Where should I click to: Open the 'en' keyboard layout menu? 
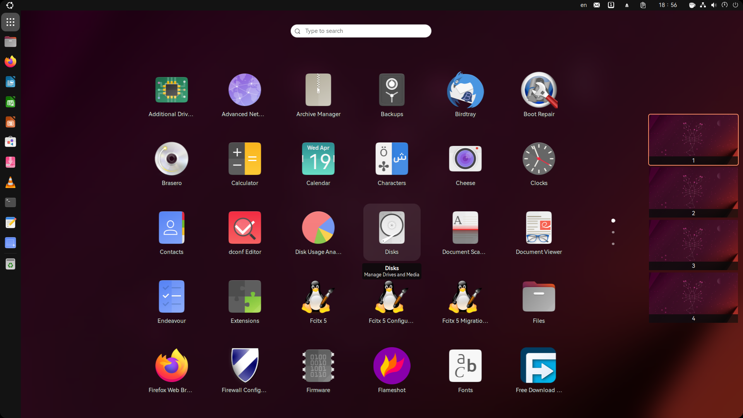tap(584, 5)
